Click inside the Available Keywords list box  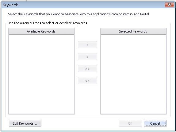41,74
